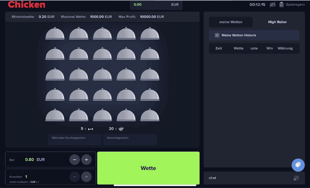Reveal third cloche in top row

pyautogui.click(x=103, y=34)
